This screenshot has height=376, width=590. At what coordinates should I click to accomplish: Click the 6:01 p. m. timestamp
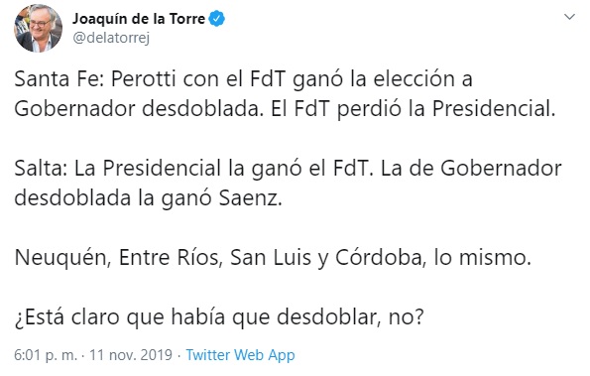46,355
